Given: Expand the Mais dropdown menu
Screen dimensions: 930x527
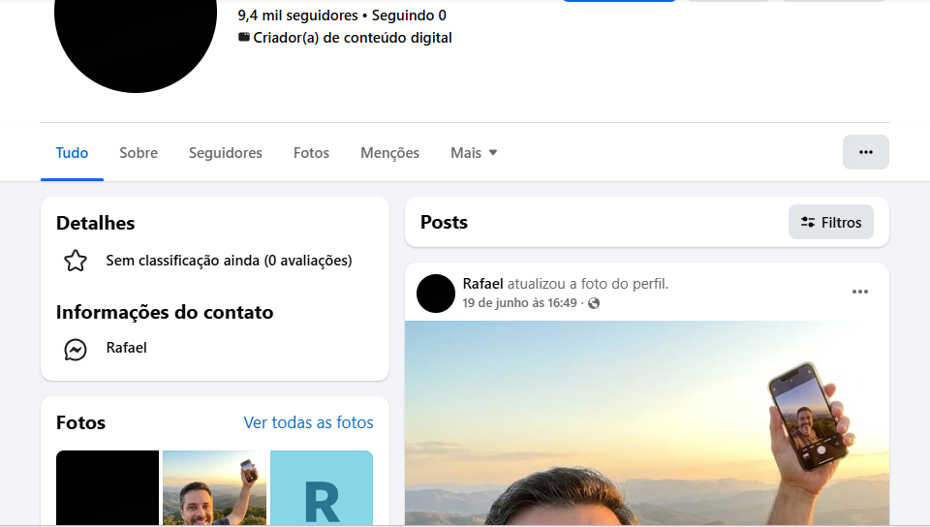Looking at the screenshot, I should (x=474, y=153).
